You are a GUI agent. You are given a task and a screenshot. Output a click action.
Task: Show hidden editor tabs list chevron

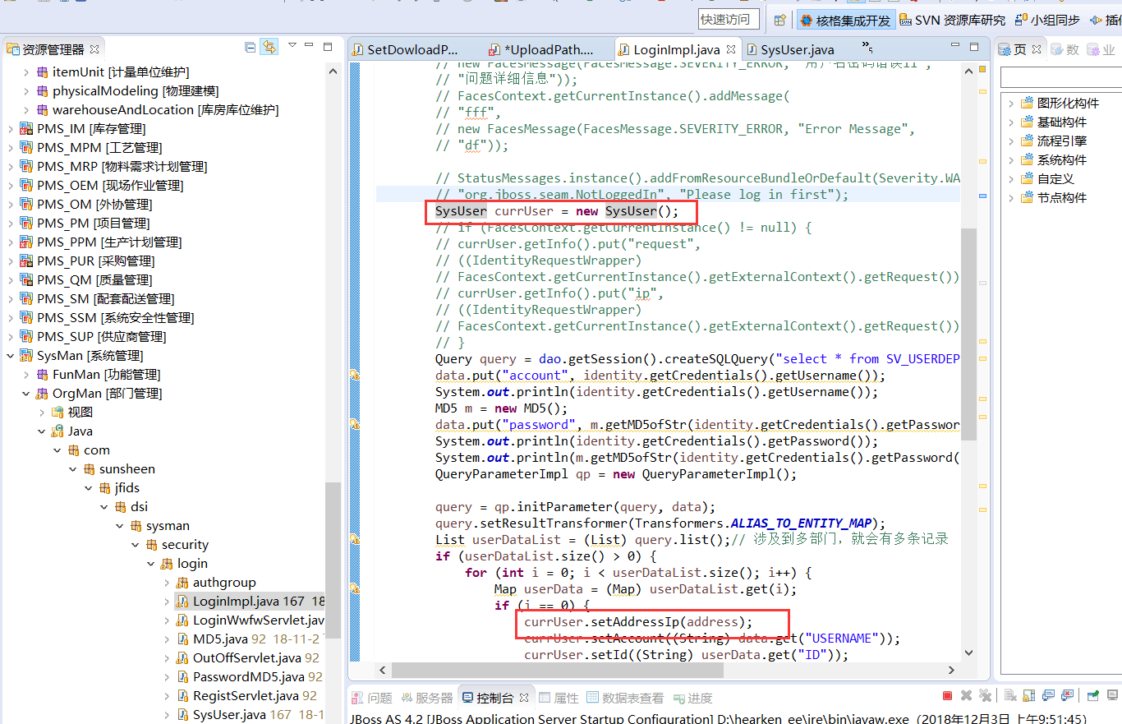point(867,47)
